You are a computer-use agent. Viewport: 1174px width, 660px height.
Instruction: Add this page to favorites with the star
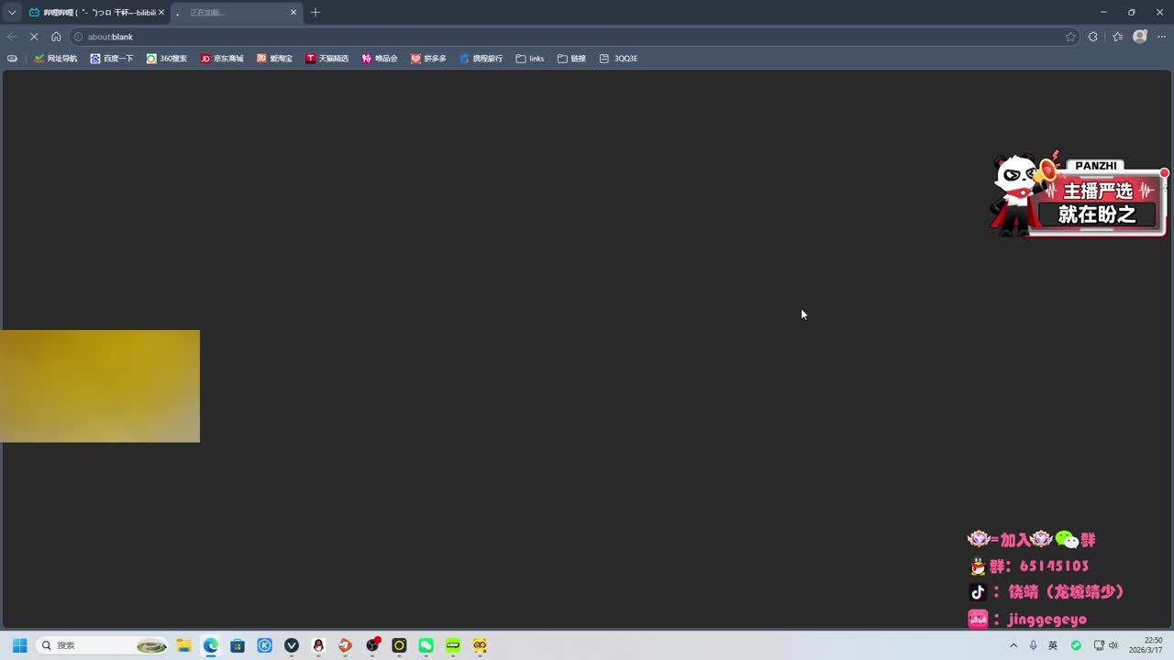point(1070,37)
